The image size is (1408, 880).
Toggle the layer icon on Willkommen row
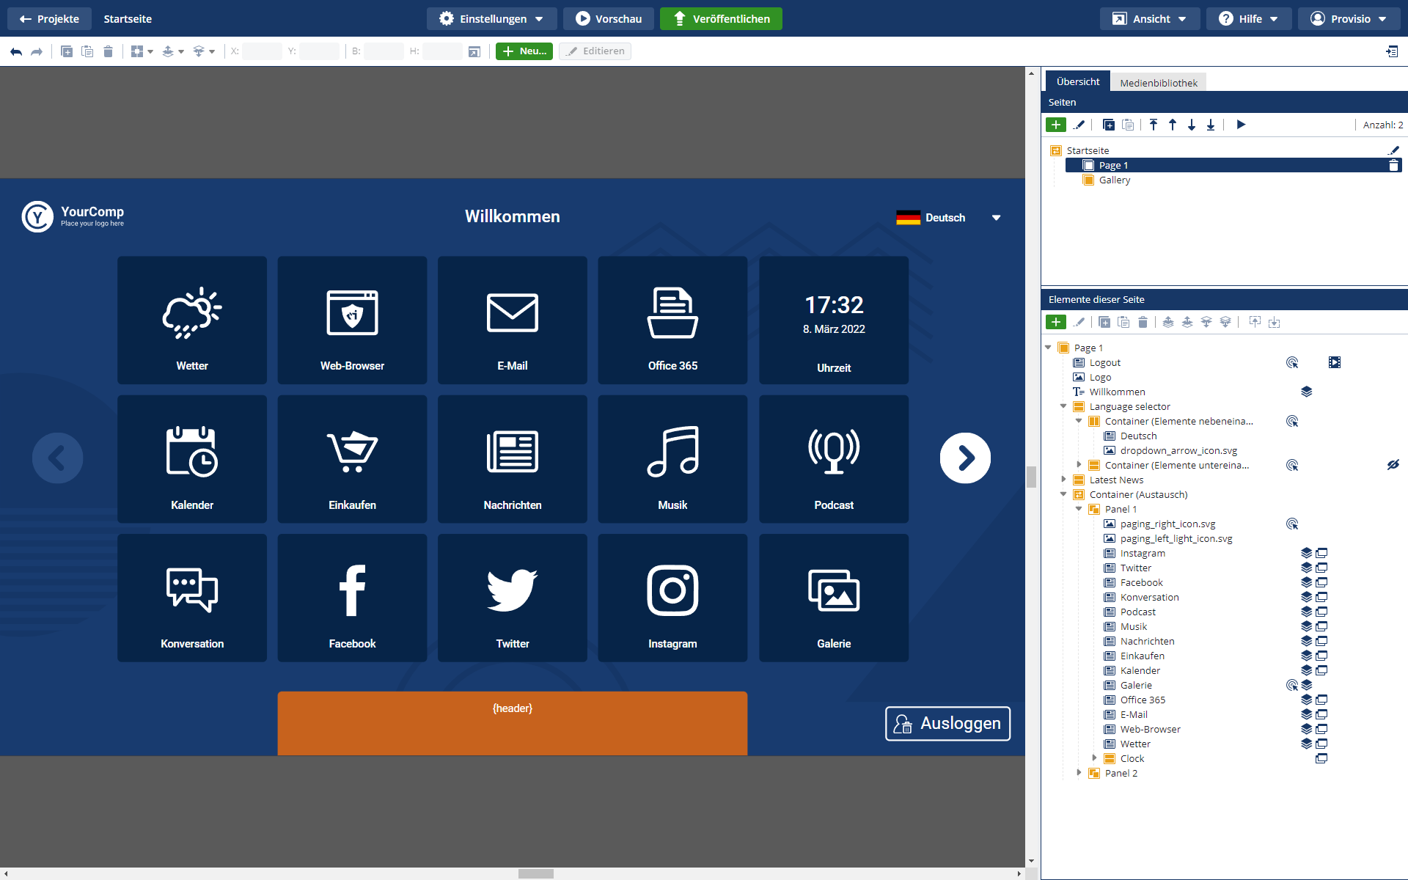click(1306, 392)
